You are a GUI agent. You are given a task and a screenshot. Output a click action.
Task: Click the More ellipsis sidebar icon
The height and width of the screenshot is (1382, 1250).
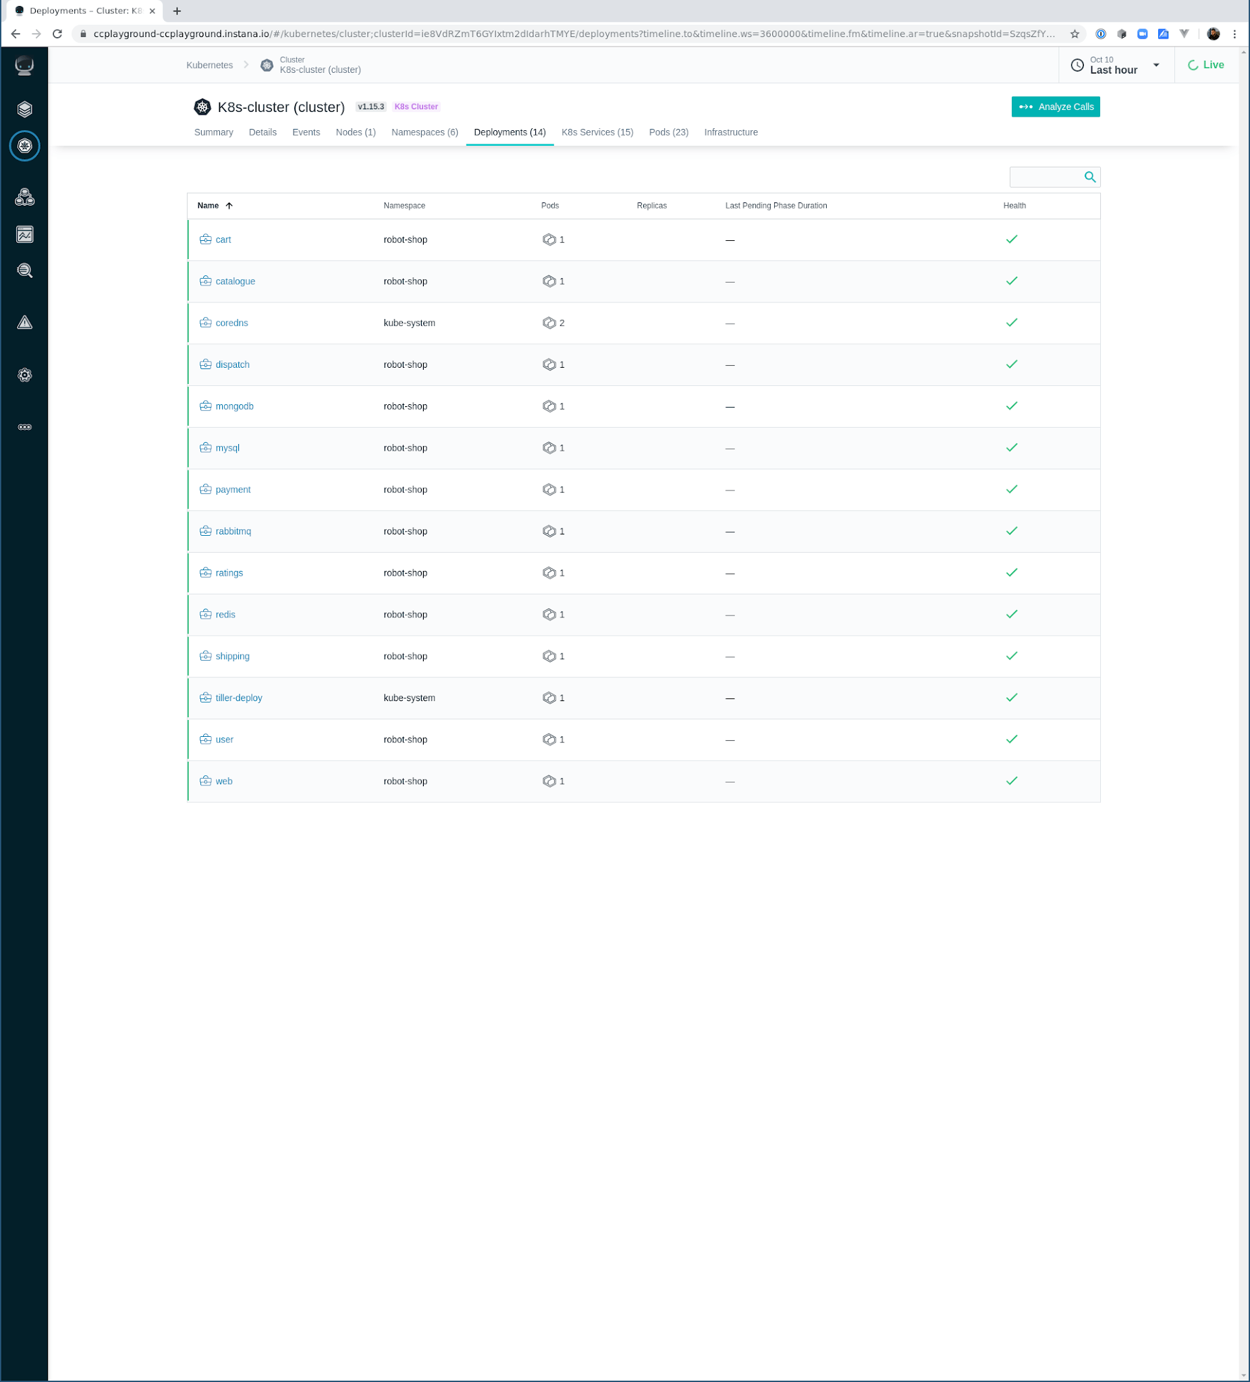[25, 427]
